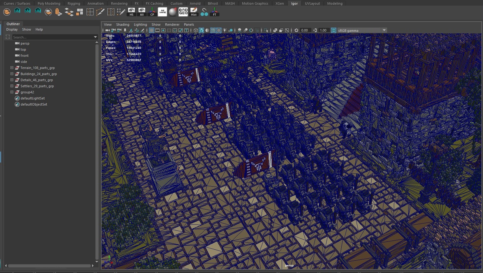Click the Hist shelf icon
483x273 pixels.
(x=194, y=12)
